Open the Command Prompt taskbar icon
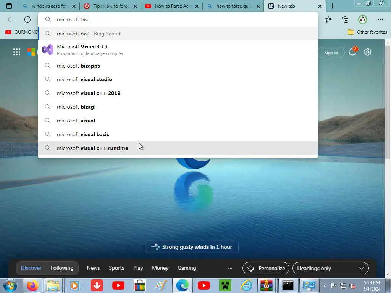Screen dimensions: 391x293 pos(288,285)
